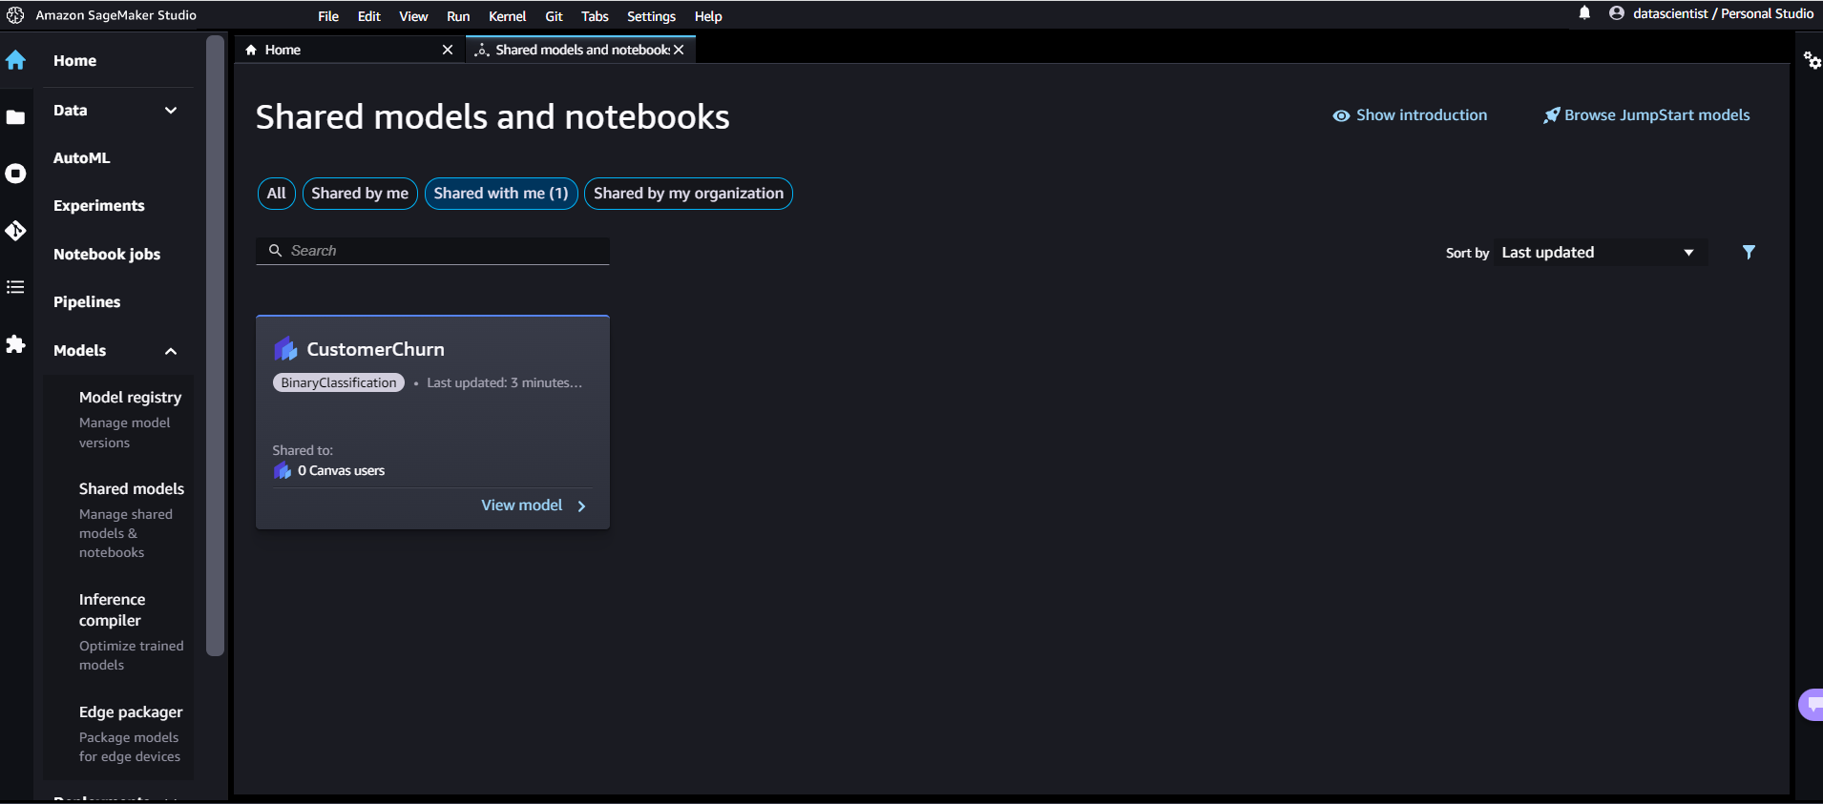
Task: Click the Search input field
Action: pyautogui.click(x=432, y=251)
